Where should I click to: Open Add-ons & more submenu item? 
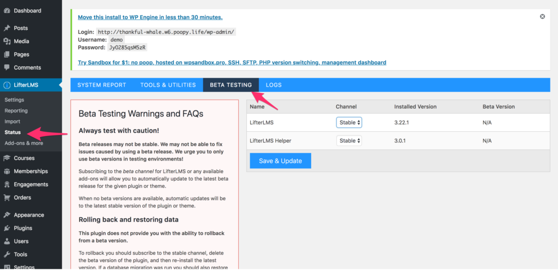coord(24,143)
